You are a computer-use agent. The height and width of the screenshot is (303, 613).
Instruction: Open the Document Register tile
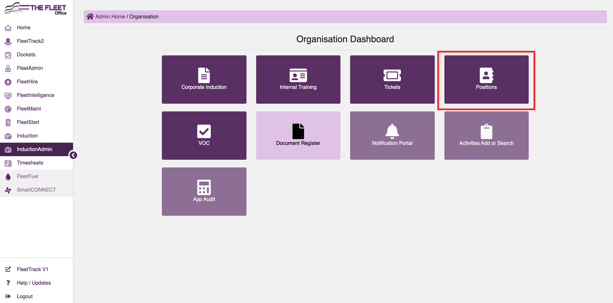[x=298, y=136]
